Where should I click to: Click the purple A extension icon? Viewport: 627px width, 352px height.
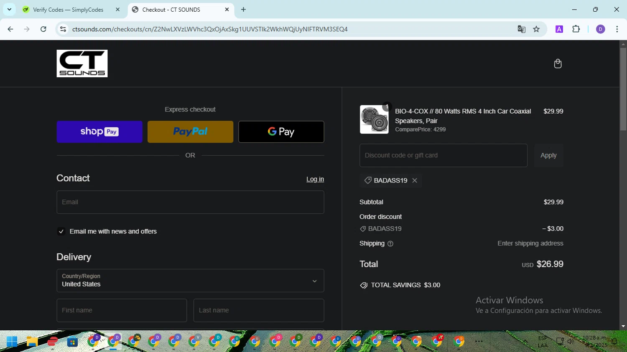(559, 29)
